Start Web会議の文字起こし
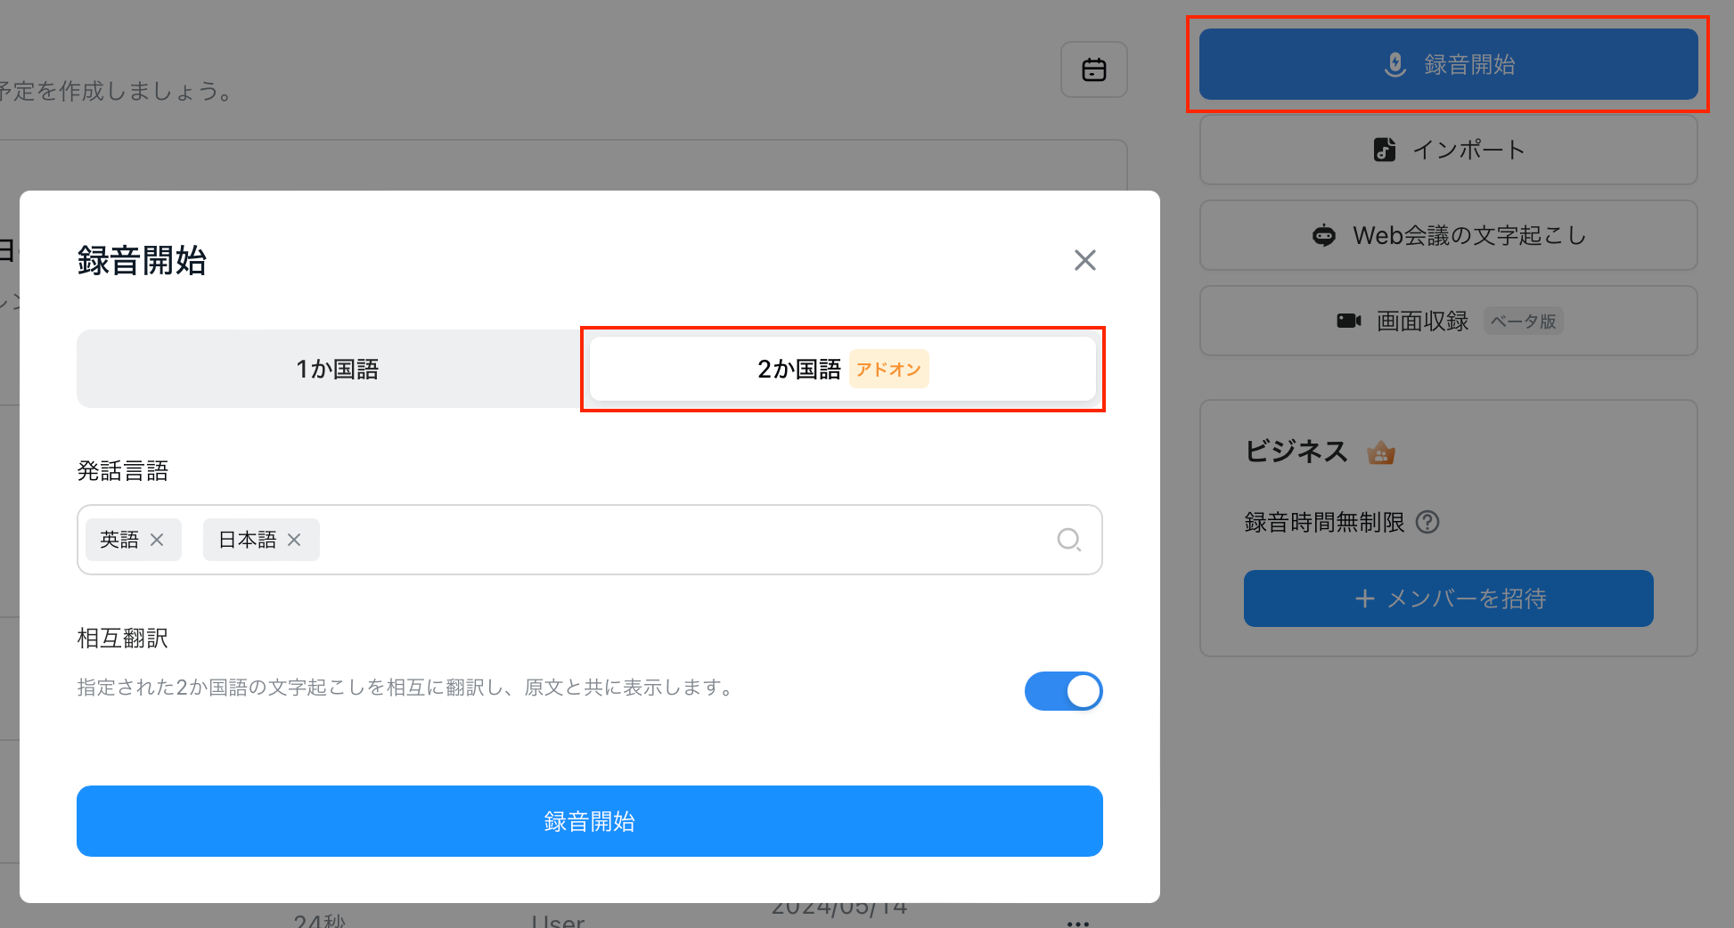This screenshot has height=928, width=1734. tap(1448, 235)
